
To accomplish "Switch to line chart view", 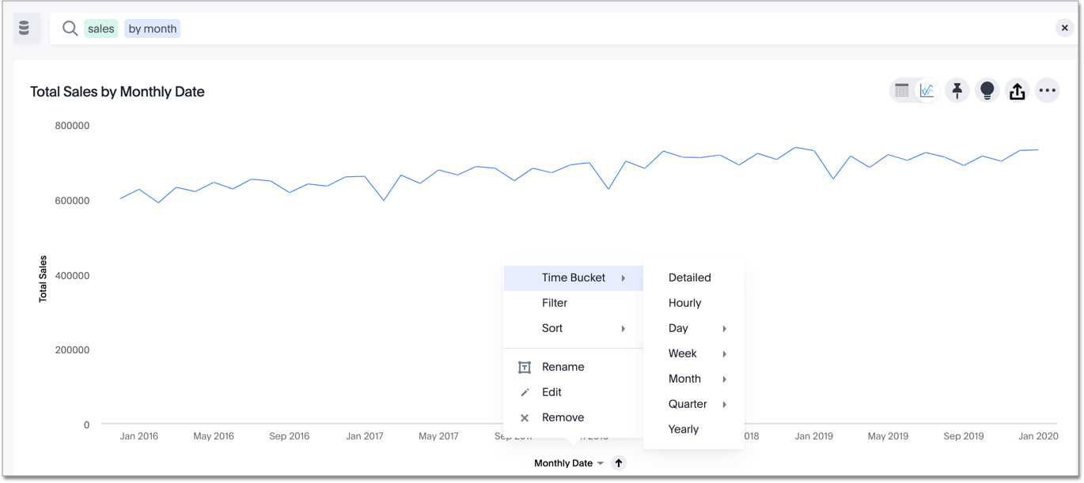I will (x=927, y=91).
